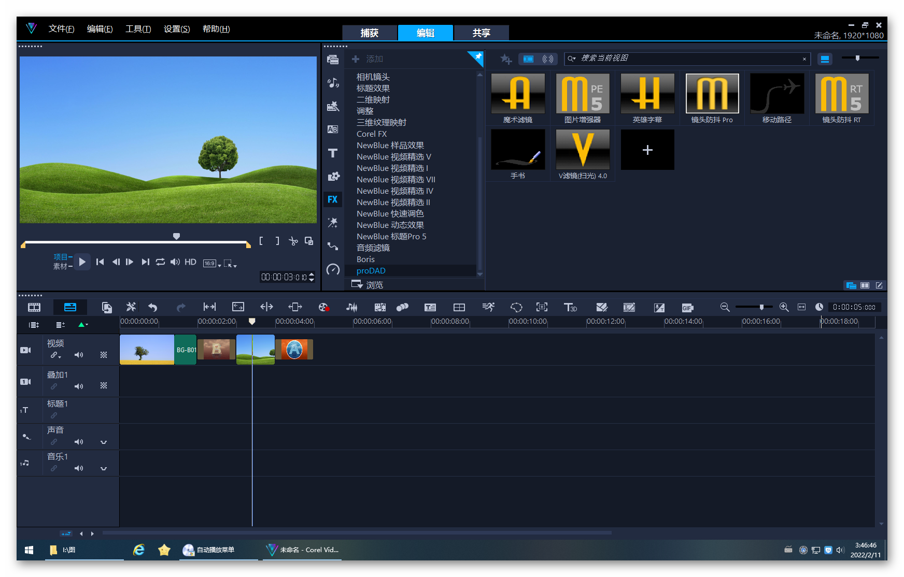Click the search current view field
This screenshot has width=904, height=577.
point(688,59)
